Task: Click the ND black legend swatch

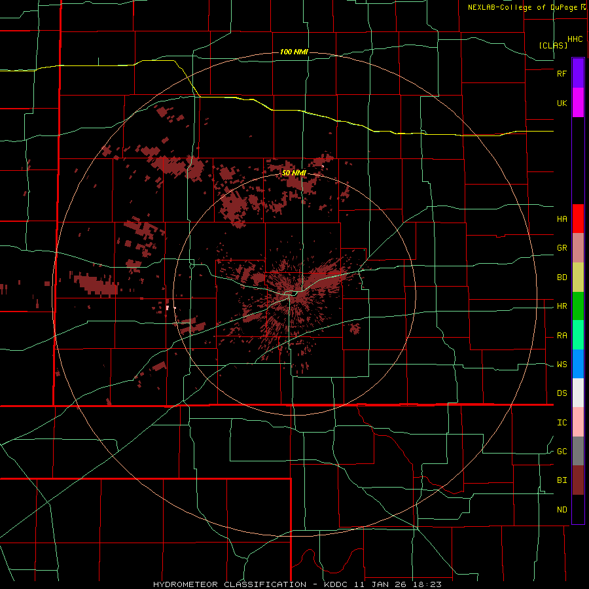Action: [578, 509]
